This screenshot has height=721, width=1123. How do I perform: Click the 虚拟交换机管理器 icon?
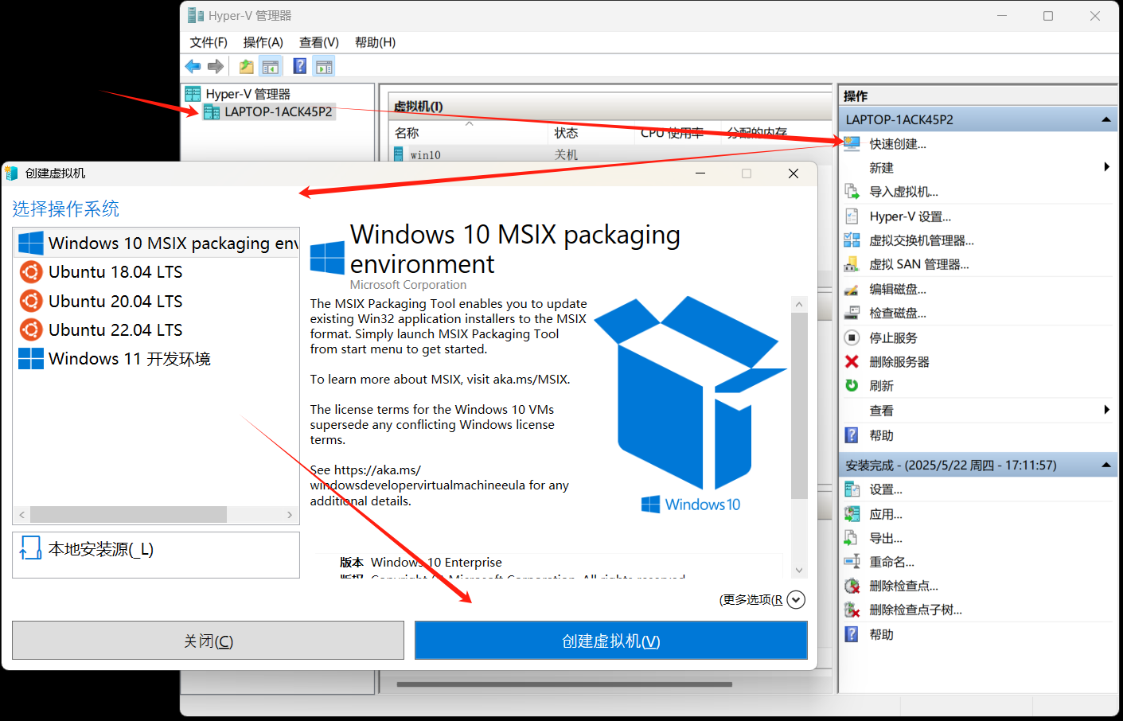(x=852, y=240)
